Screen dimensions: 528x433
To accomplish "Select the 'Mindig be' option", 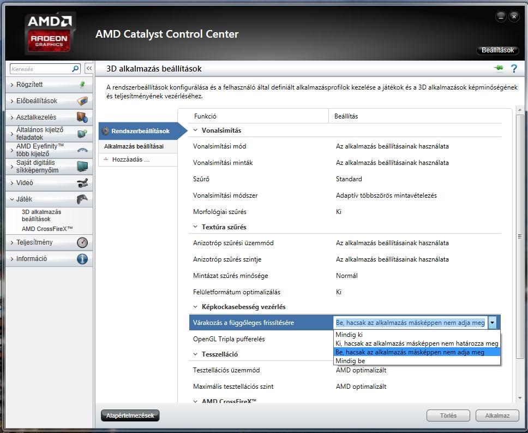I will 417,360.
